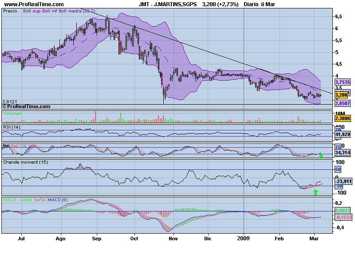This screenshot has height=266, width=355.
Task: Click the 2.308K volume value tag
Action: point(343,118)
